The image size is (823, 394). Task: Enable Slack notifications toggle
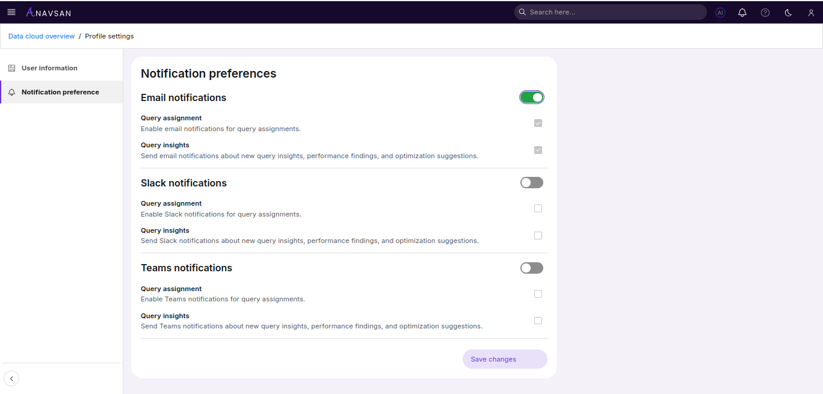[531, 182]
